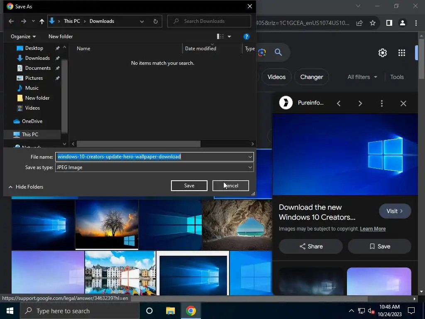Sort by Date modified column
This screenshot has height=319, width=425.
pyautogui.click(x=200, y=49)
